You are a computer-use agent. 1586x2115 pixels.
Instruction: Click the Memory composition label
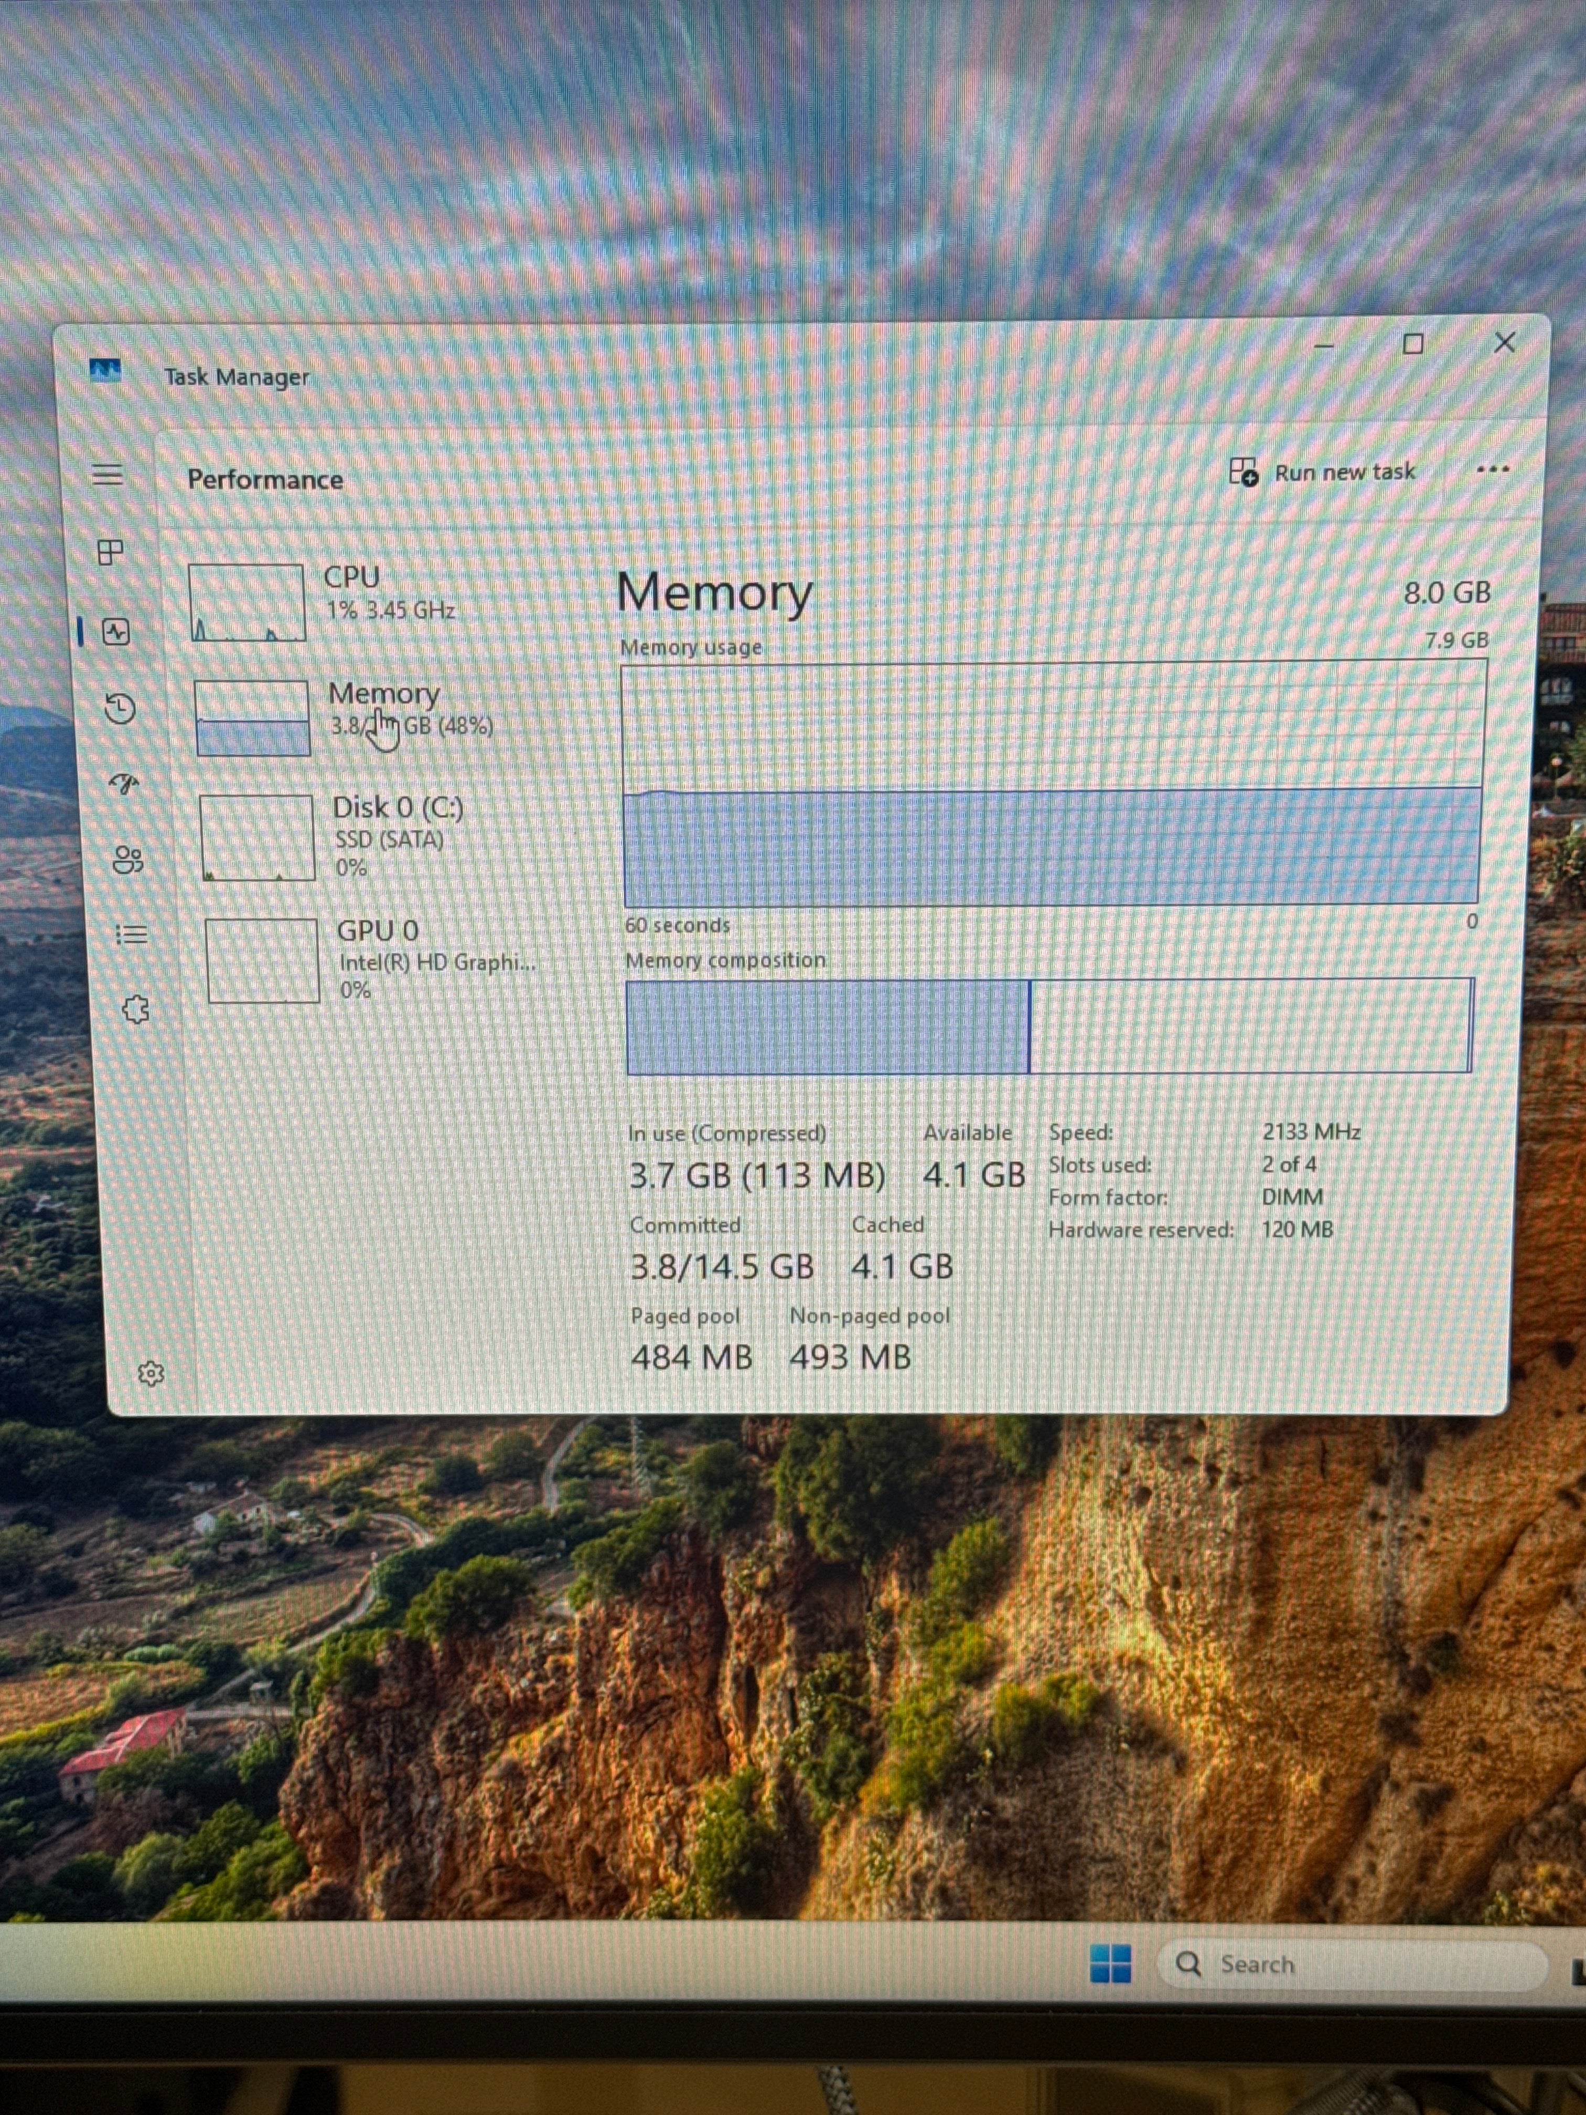[725, 960]
